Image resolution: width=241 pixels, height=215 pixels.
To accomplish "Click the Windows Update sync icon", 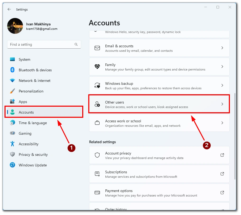I will coord(12,165).
